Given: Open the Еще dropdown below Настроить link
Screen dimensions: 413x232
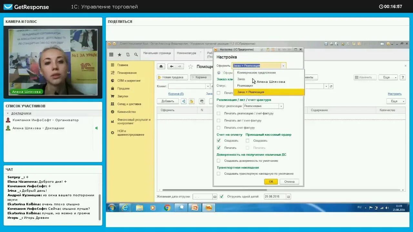Looking at the screenshot, I should [396, 101].
